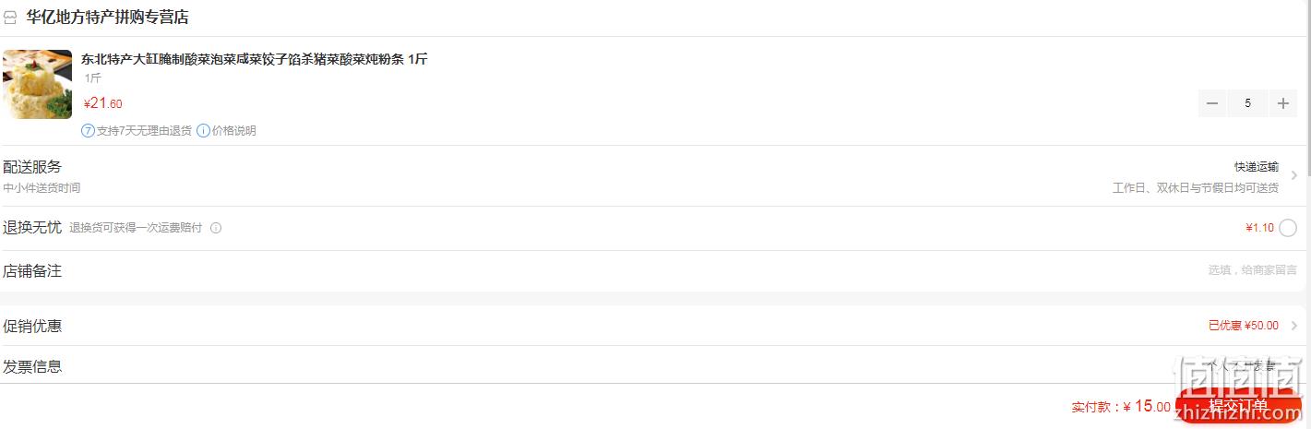
Task: Open the sauerkraut product thumbnail
Action: pos(38,84)
